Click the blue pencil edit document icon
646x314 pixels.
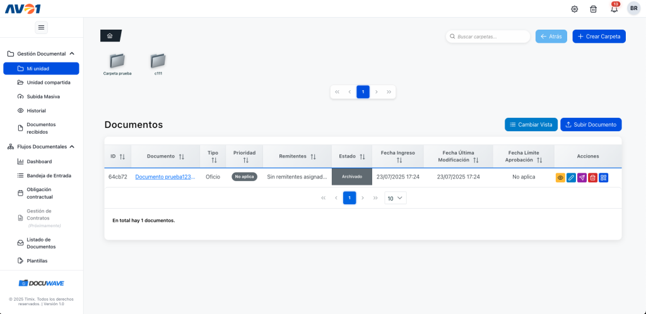(x=571, y=178)
